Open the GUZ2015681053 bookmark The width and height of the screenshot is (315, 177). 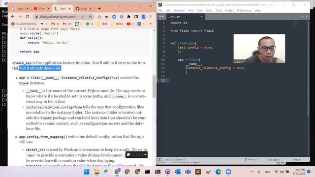(x=24, y=24)
